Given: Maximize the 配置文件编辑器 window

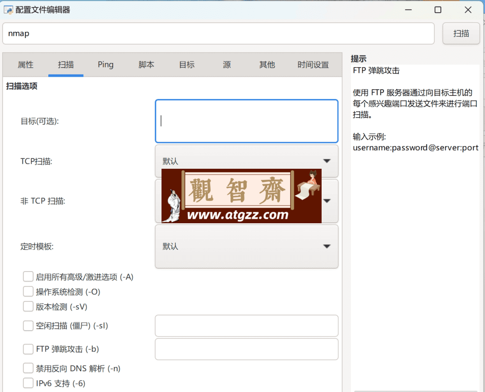Looking at the screenshot, I should coord(438,10).
